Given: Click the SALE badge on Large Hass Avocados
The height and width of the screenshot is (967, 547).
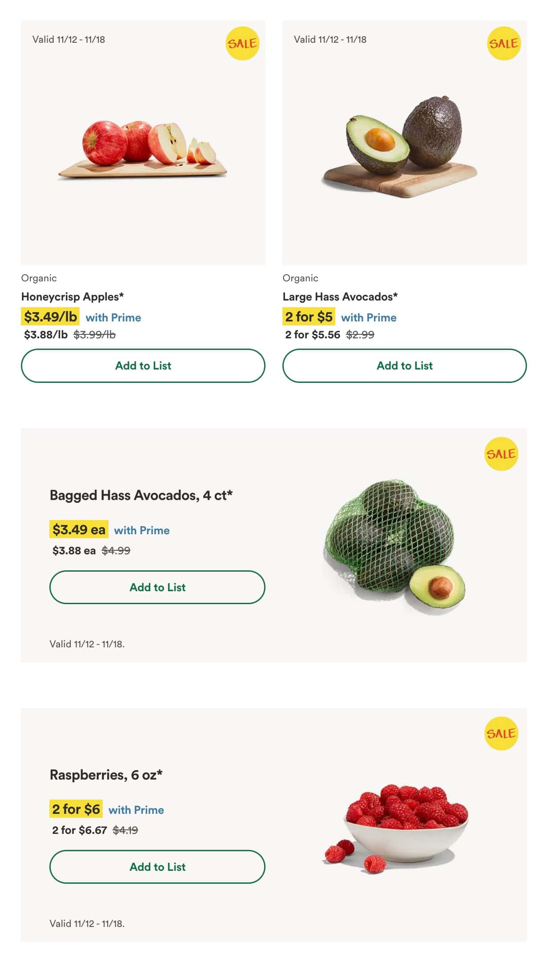Looking at the screenshot, I should tap(503, 43).
